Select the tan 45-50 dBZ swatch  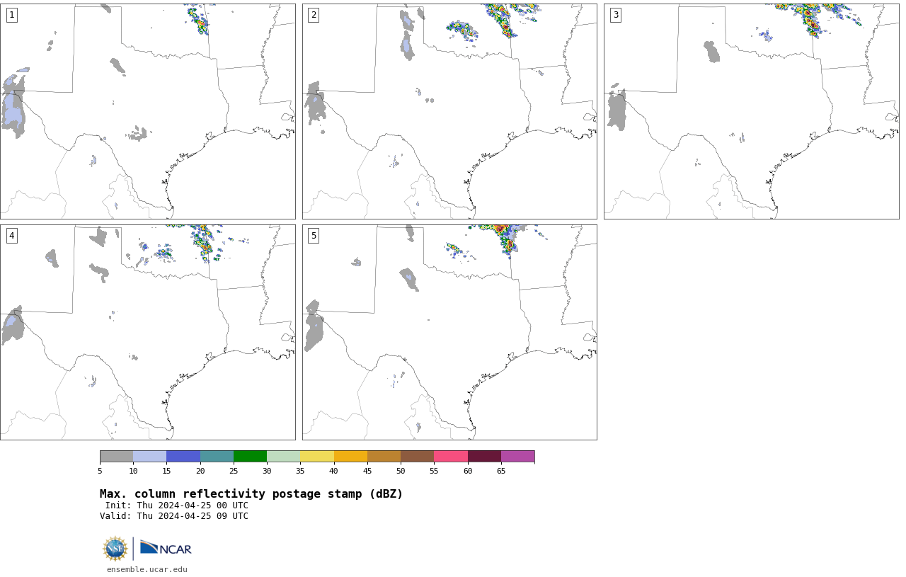pos(384,456)
